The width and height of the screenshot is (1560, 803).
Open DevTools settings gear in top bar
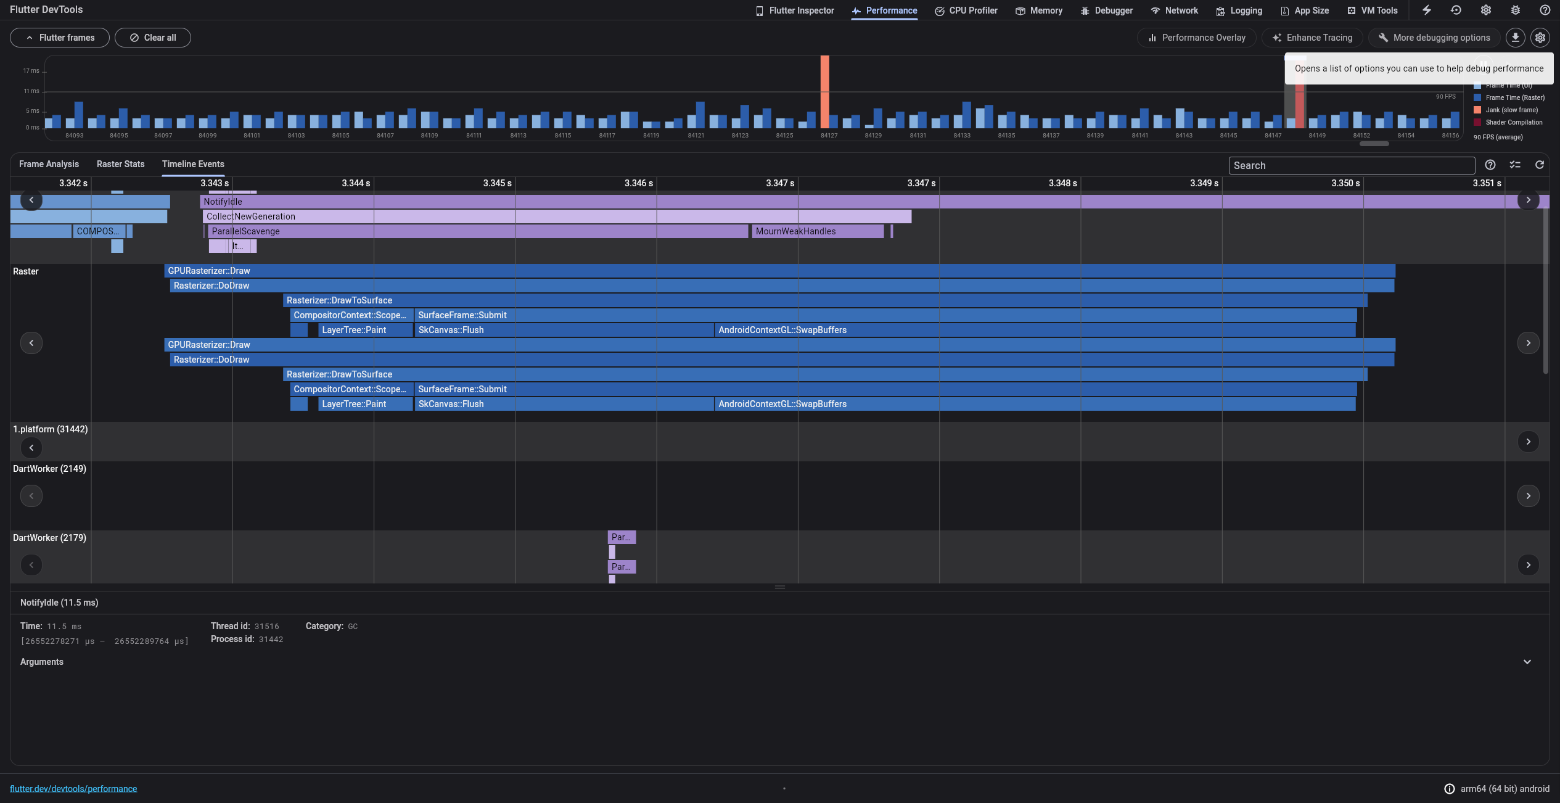click(1485, 10)
